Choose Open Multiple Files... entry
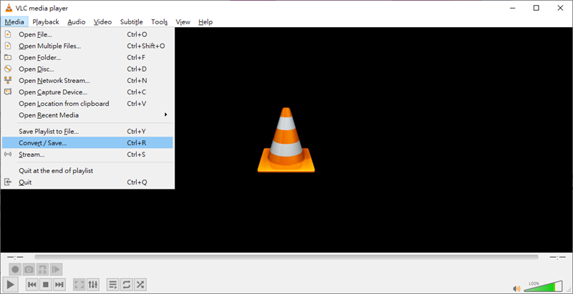Viewport: 573px width, 294px height. click(x=87, y=46)
